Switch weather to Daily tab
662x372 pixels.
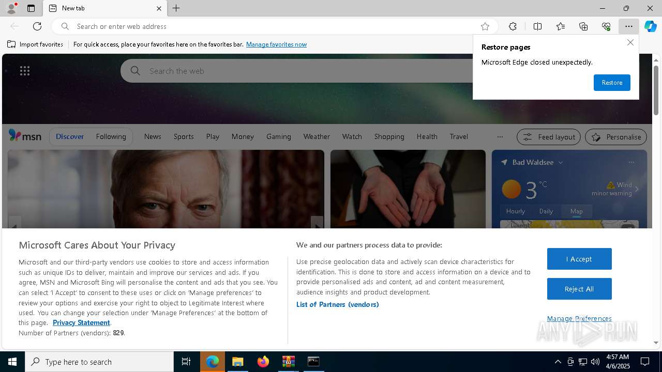click(546, 211)
